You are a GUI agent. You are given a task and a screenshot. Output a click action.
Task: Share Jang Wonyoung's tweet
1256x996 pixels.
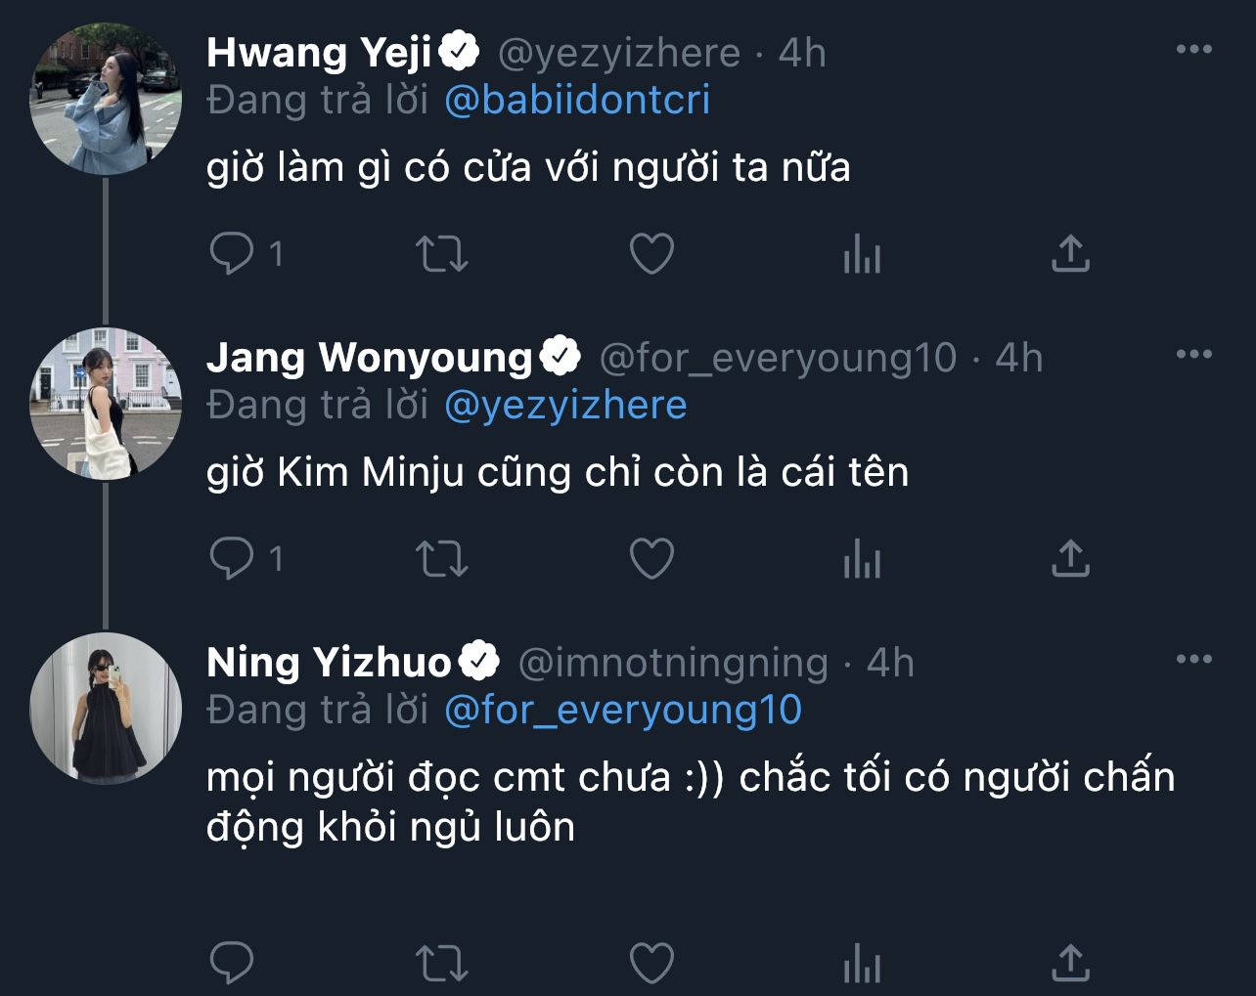pyautogui.click(x=1070, y=559)
